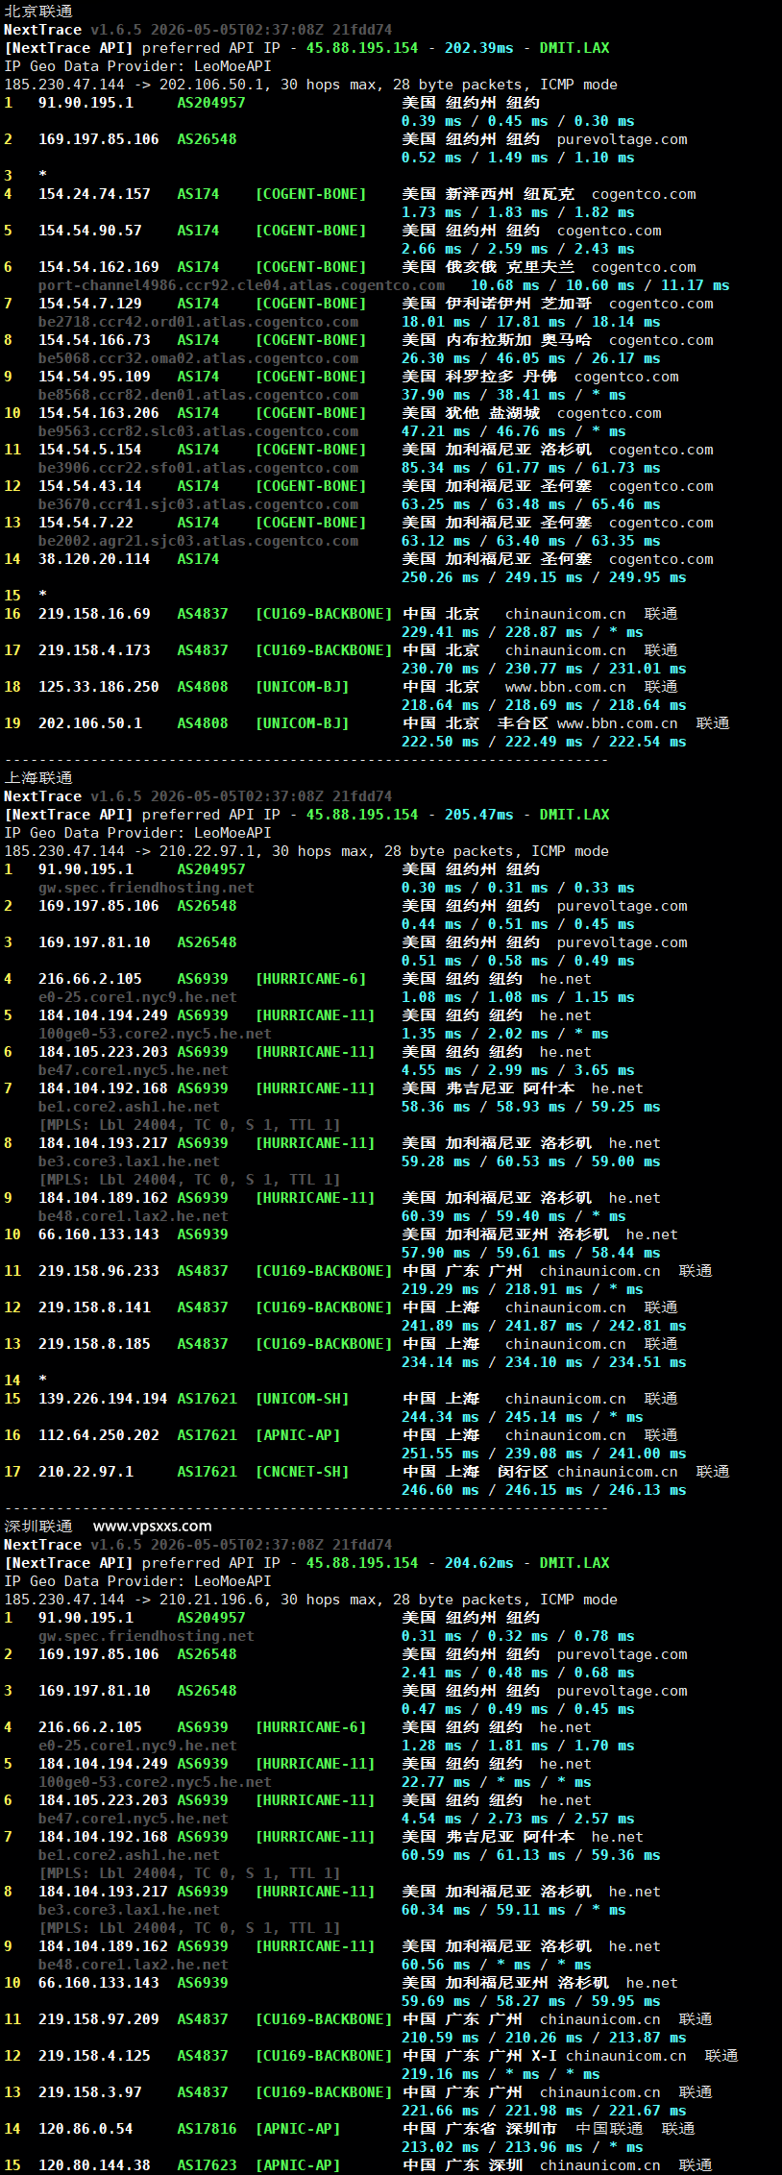Click the 22.77 ms latency value
Image resolution: width=782 pixels, height=2175 pixels.
coord(436,1782)
